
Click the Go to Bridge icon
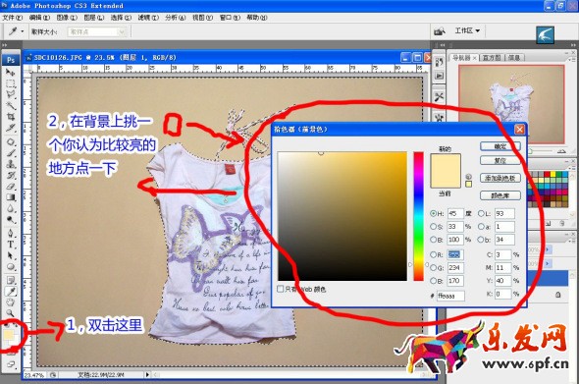point(440,31)
